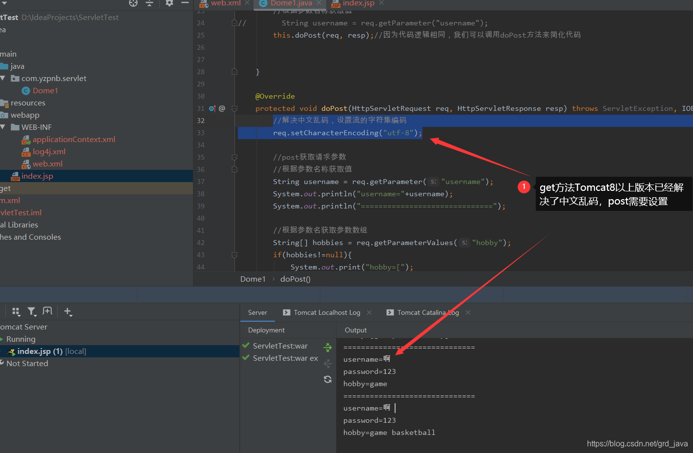693x453 pixels.
Task: Hide the project panel with minimize dash
Action: pos(185,3)
